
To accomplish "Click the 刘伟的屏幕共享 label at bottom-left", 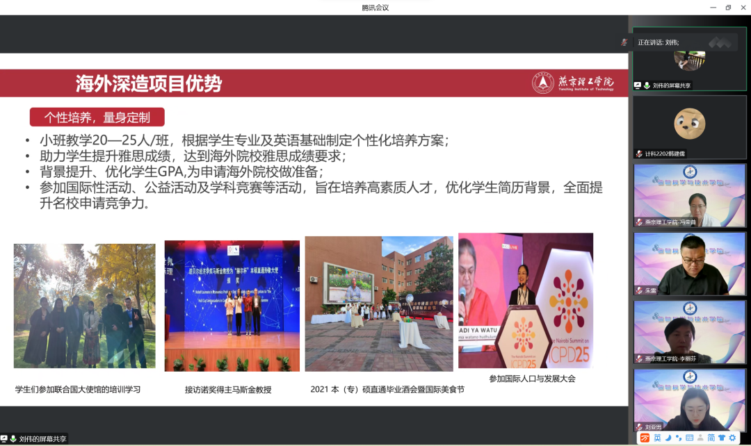I will 42,439.
